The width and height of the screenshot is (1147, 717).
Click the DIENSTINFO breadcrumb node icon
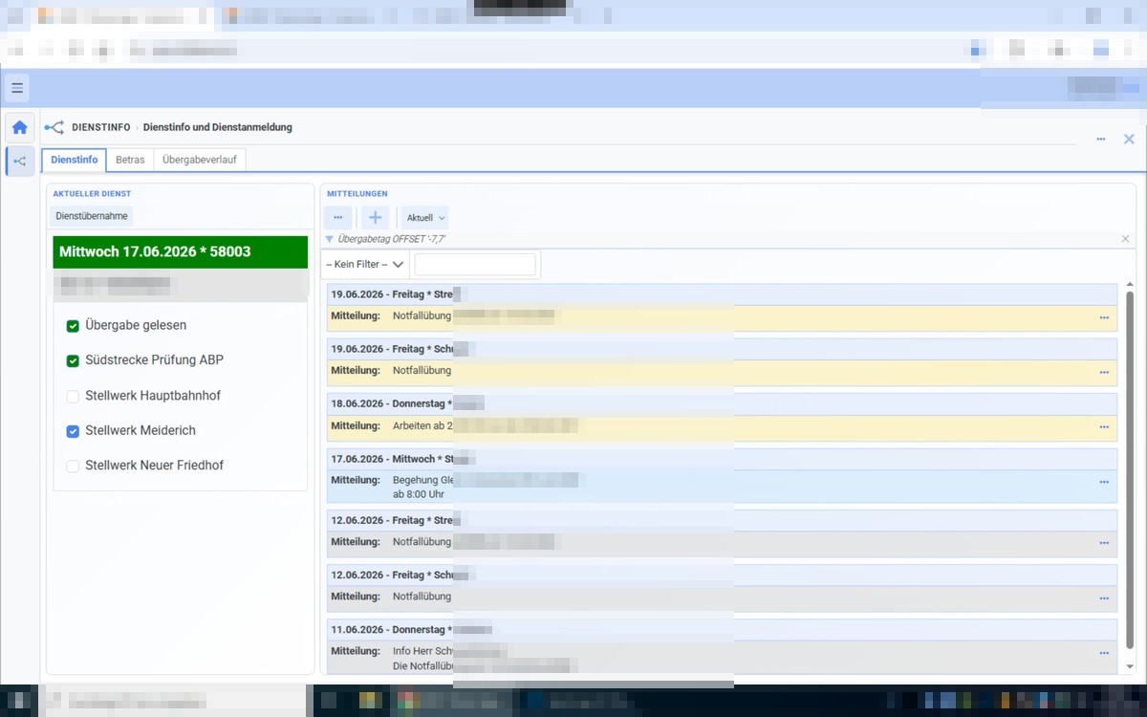pos(54,127)
